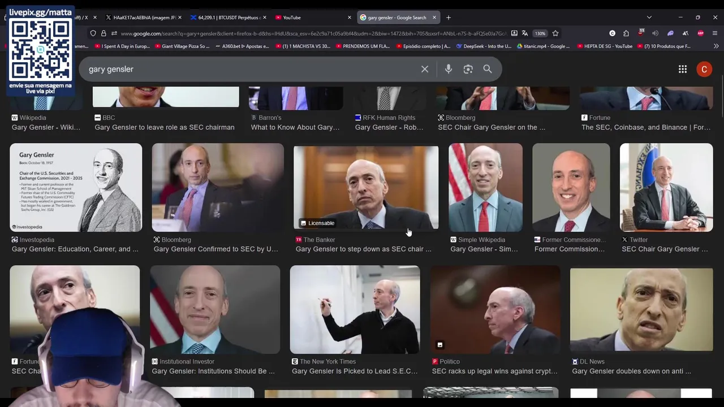Bookmark this page with the star icon
Image resolution: width=724 pixels, height=407 pixels.
(555, 33)
